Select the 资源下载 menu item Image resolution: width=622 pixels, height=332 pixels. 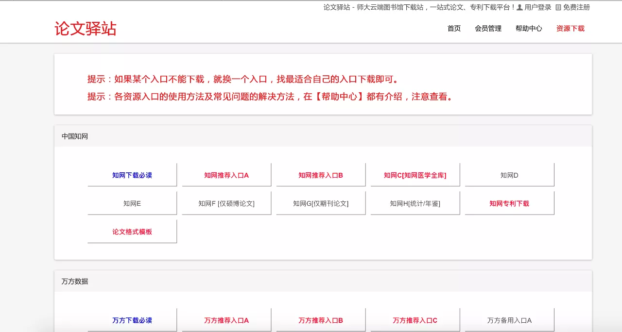coord(570,29)
